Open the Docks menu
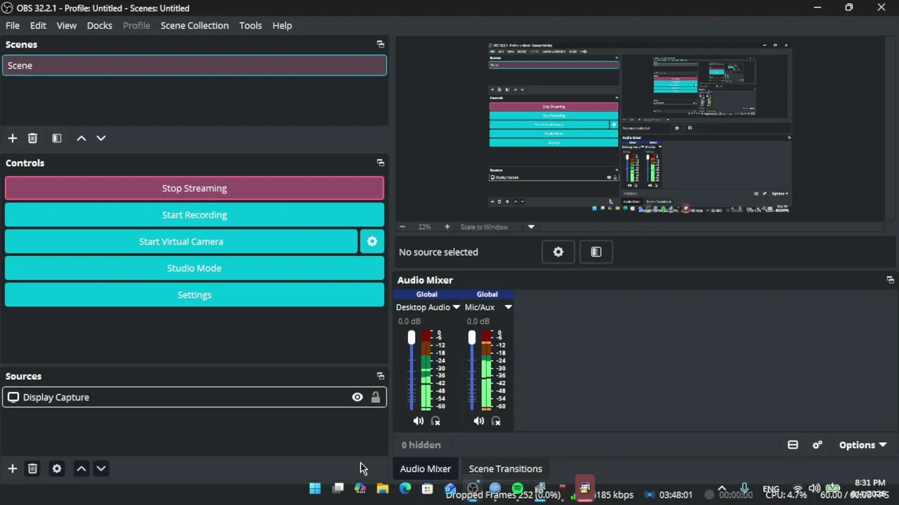Viewport: 899px width, 505px height. tap(100, 25)
